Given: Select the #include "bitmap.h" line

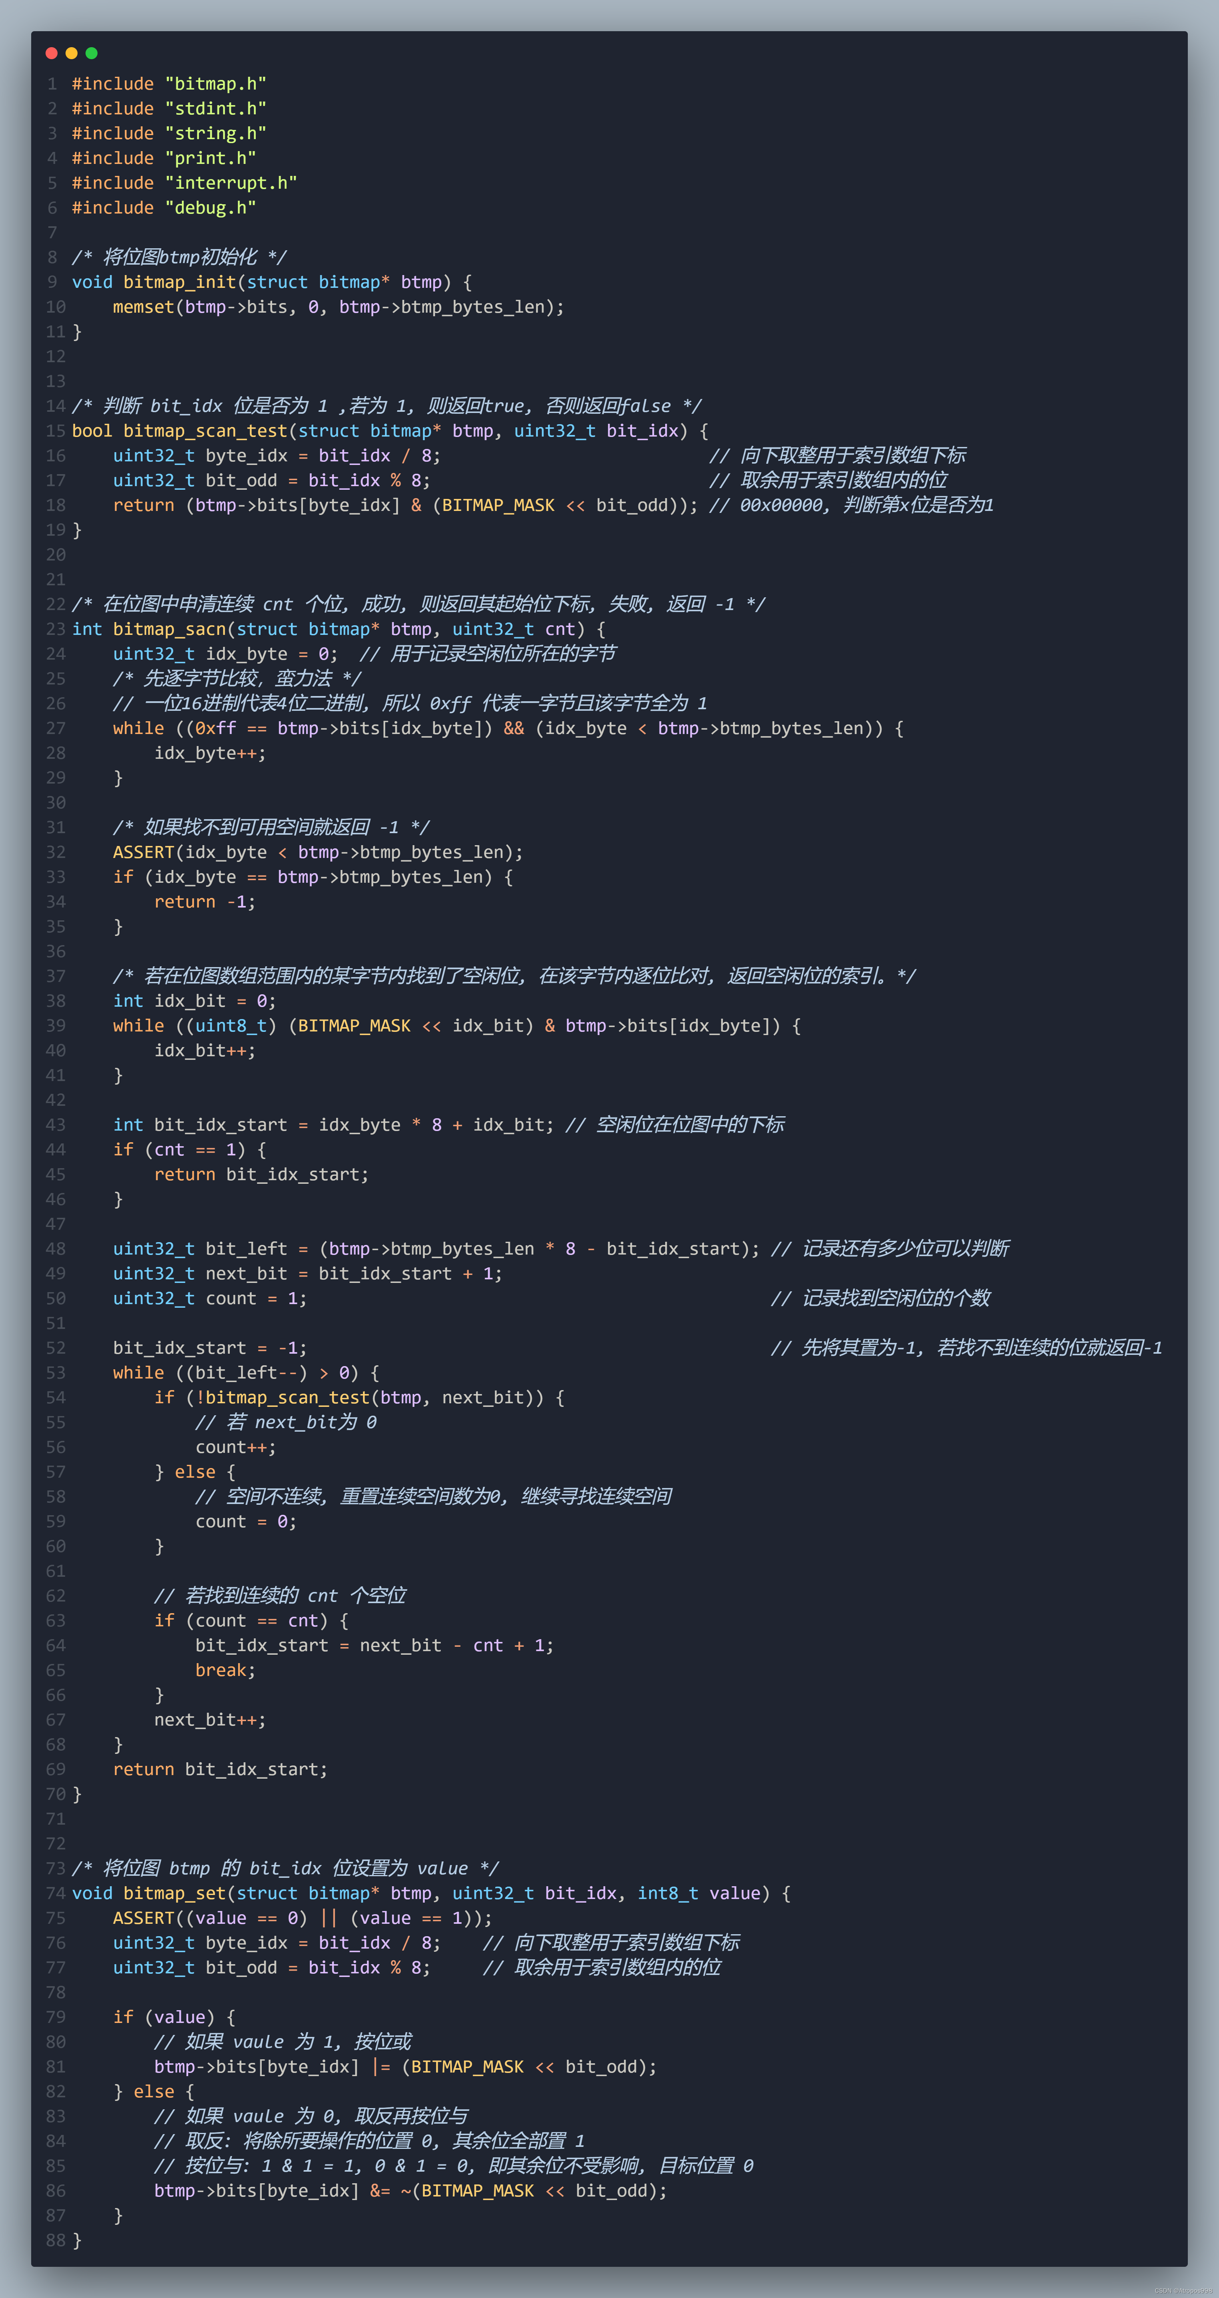Looking at the screenshot, I should point(169,84).
